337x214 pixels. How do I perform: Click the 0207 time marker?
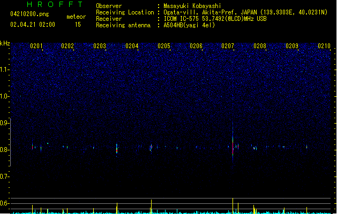point(228,46)
